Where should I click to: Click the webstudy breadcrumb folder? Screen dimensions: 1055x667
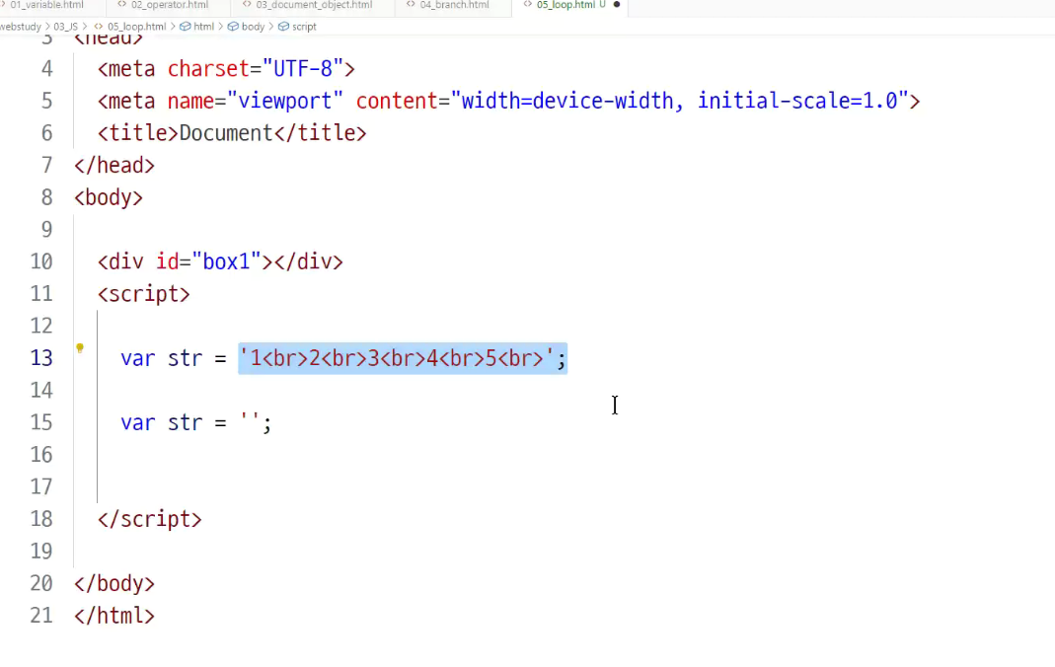tap(20, 27)
